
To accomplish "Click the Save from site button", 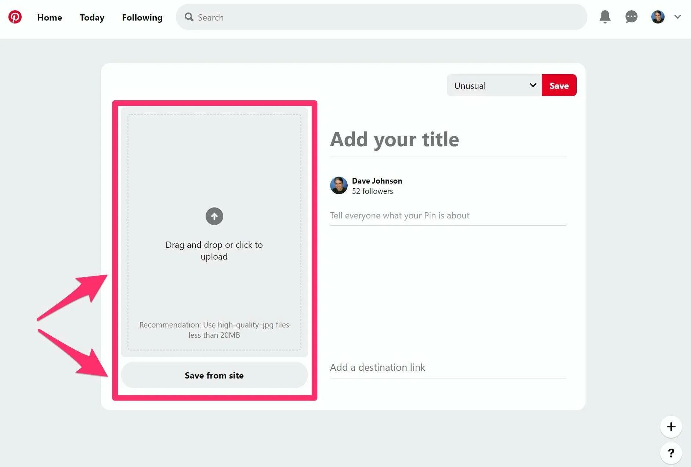I will 214,375.
